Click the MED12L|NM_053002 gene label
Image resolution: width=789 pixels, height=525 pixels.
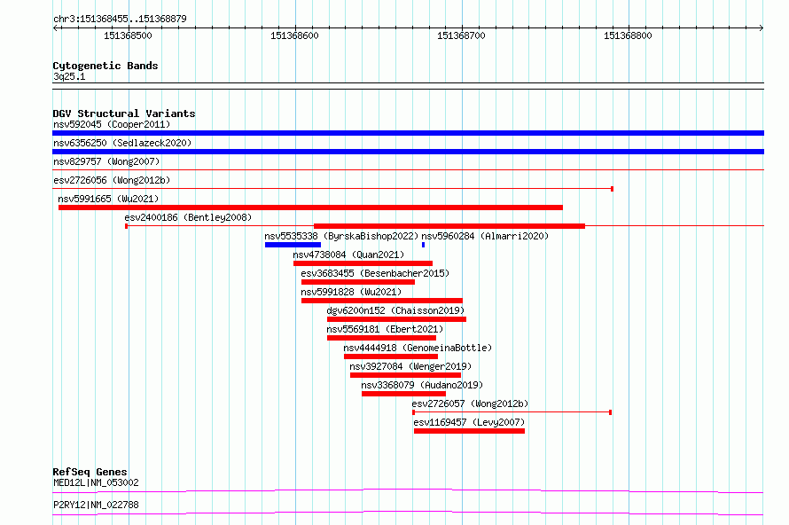tap(96, 482)
